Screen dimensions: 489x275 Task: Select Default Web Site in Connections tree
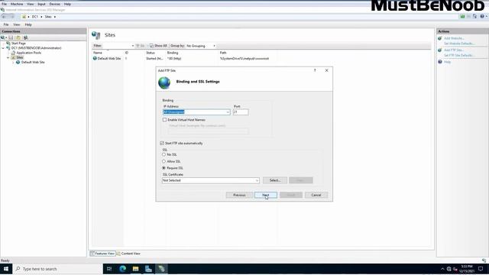coord(33,62)
